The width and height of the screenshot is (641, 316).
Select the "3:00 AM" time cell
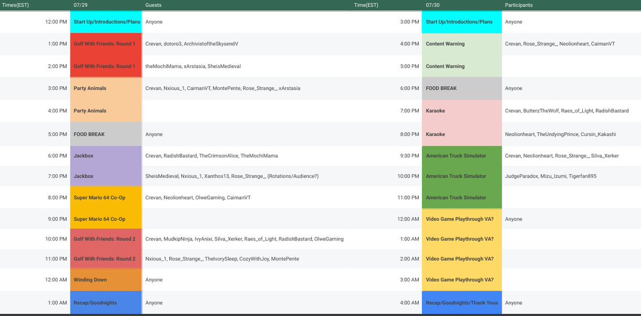click(409, 280)
